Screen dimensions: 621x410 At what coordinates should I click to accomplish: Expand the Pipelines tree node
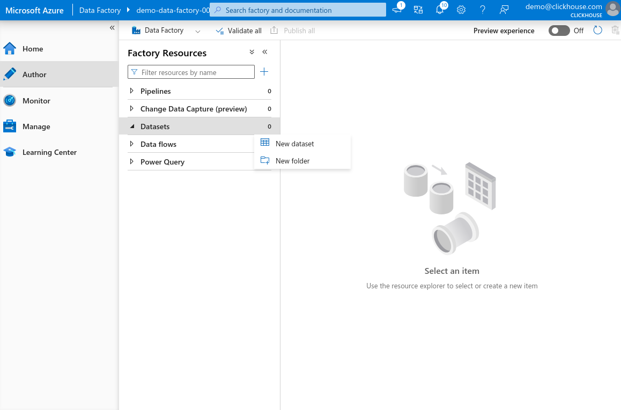click(x=132, y=91)
